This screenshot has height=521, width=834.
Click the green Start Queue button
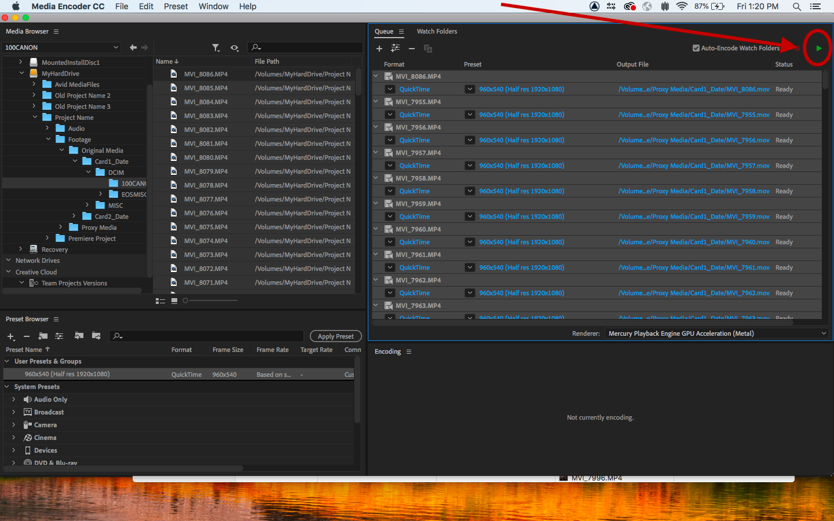click(x=818, y=49)
